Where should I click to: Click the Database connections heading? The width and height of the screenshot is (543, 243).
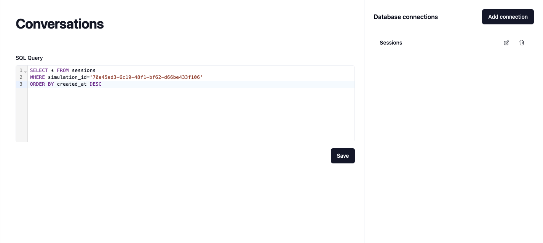pyautogui.click(x=406, y=17)
